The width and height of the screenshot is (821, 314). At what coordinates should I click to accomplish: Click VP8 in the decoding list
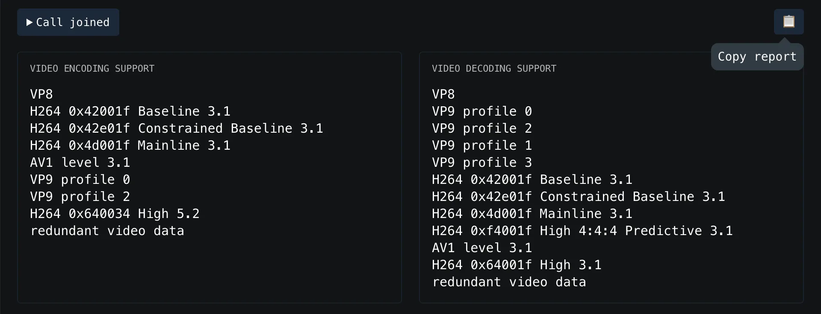tap(443, 94)
